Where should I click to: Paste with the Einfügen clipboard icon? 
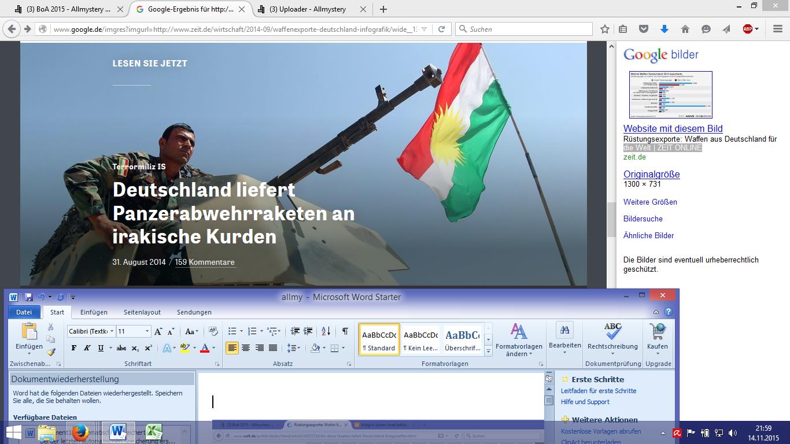point(29,331)
